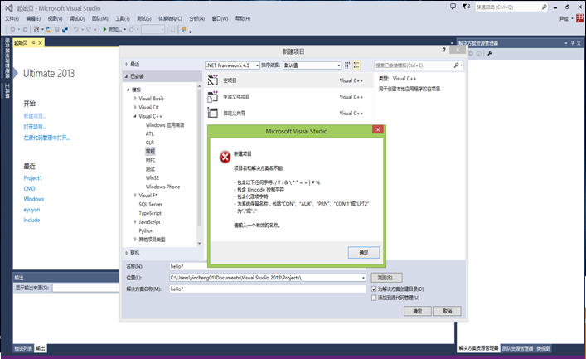Click the tree scrollbar down arrow

pyautogui.click(x=199, y=244)
